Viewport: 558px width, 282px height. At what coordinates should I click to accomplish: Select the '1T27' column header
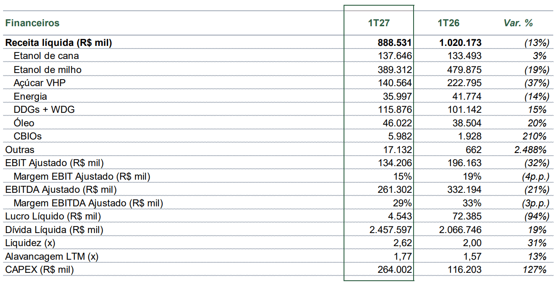point(379,23)
